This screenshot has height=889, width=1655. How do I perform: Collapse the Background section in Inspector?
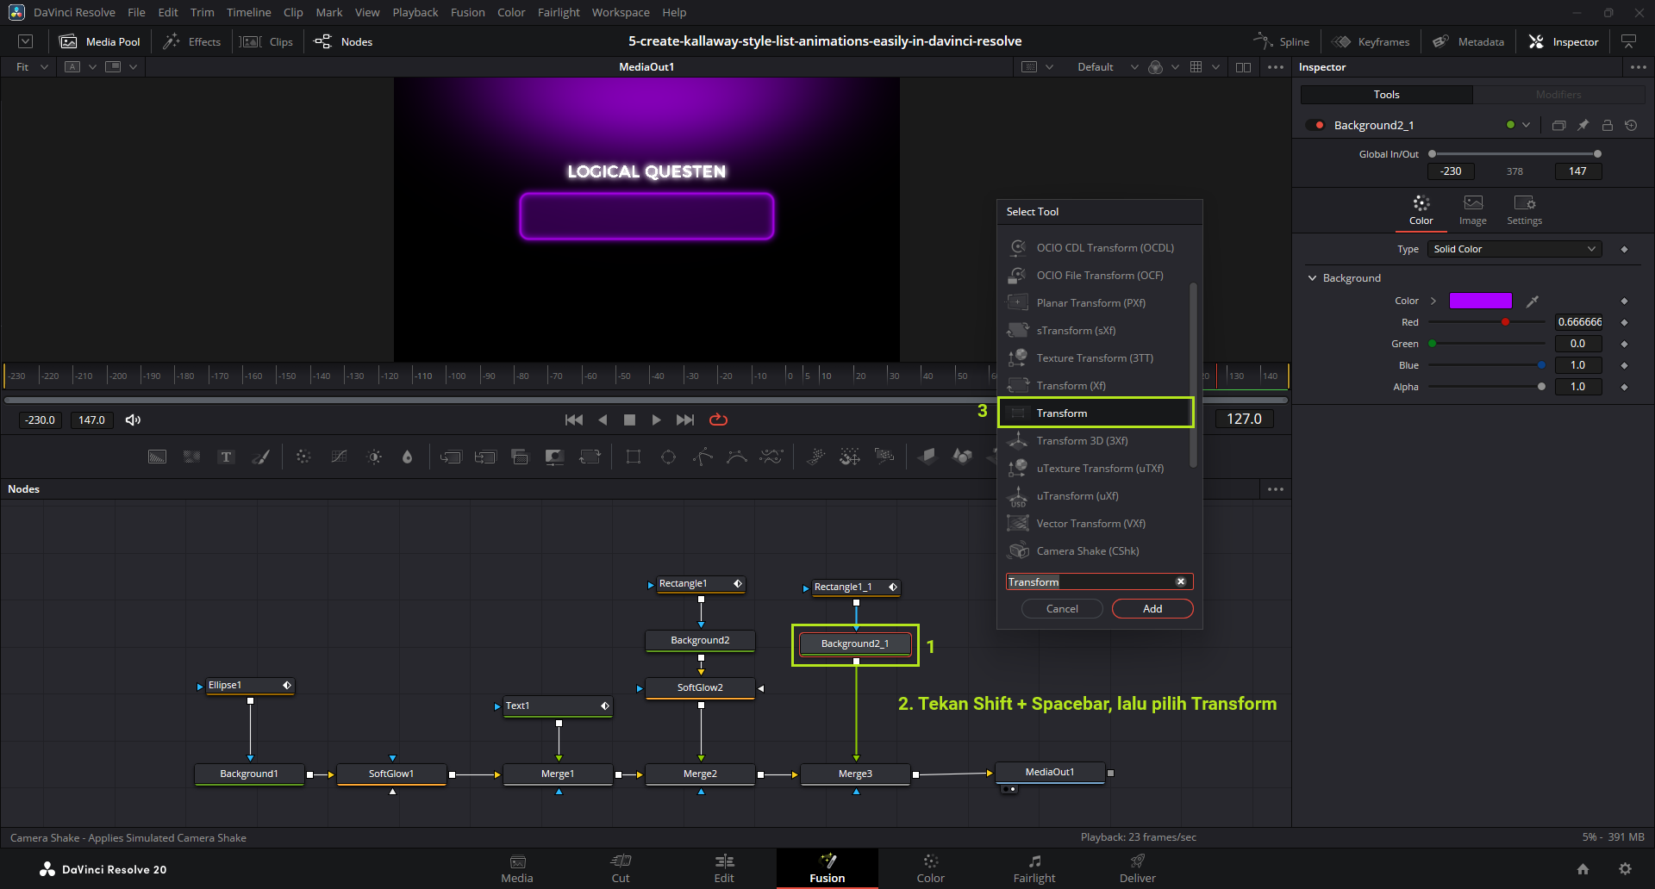[1313, 278]
